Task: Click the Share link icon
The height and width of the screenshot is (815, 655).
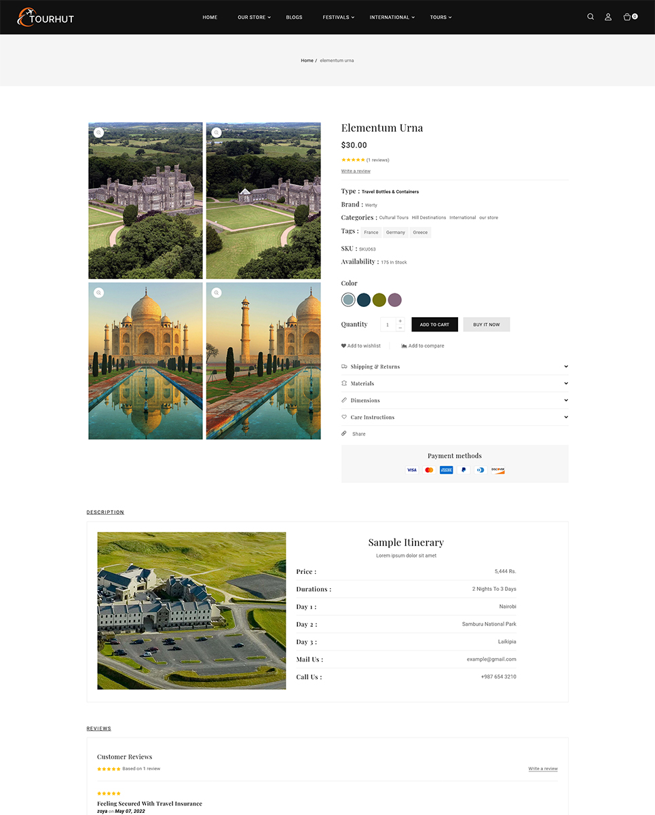Action: pyautogui.click(x=344, y=434)
